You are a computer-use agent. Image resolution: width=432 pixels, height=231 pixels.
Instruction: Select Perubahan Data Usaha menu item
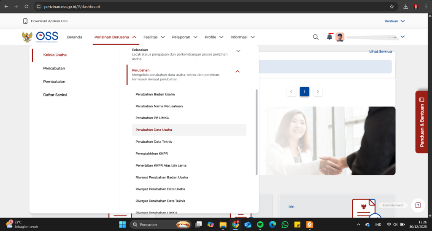click(x=154, y=130)
